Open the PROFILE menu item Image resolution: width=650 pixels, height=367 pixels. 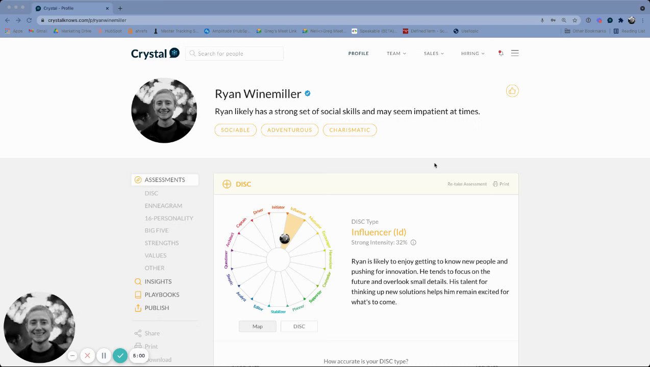(358, 54)
